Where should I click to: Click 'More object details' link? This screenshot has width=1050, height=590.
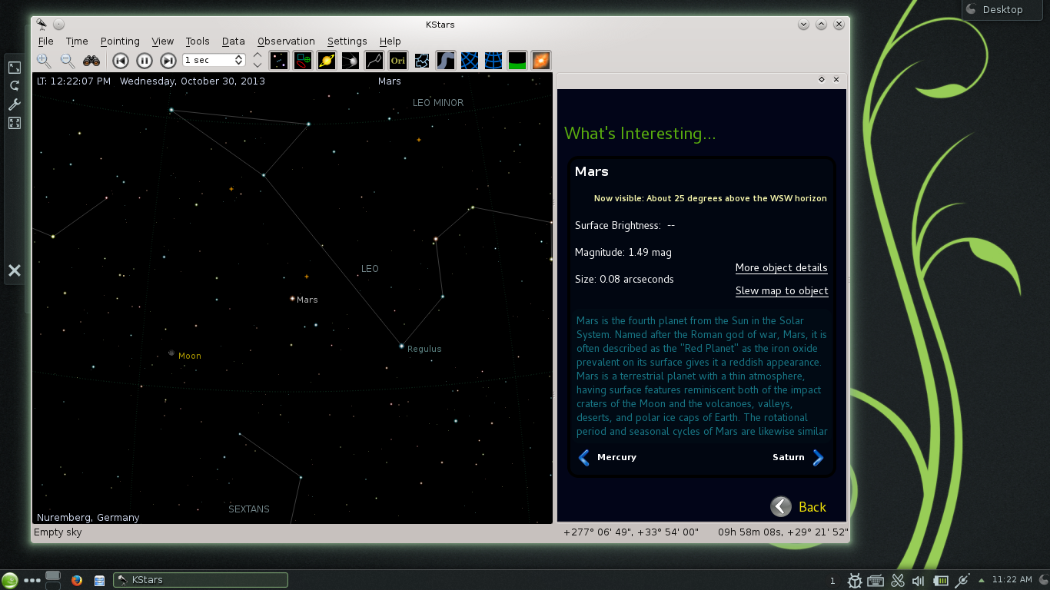(781, 268)
